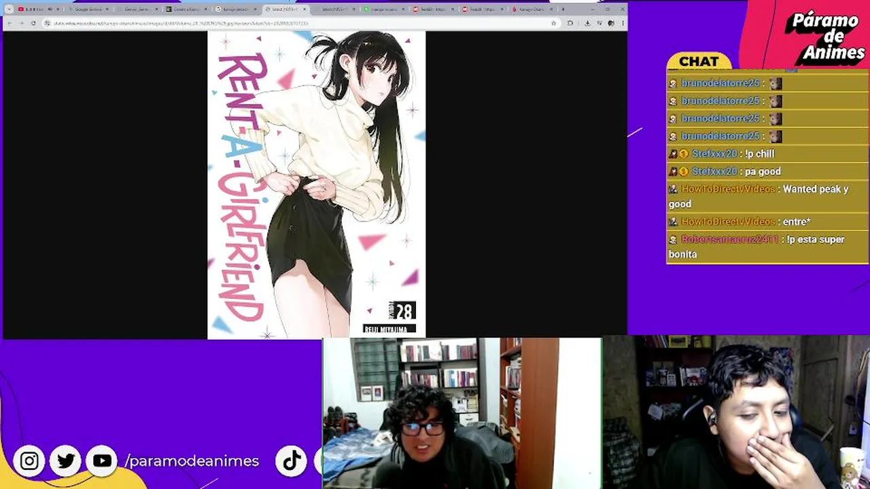This screenshot has height=489, width=870.
Task: Click the right webcam feed with headset
Action: pos(736,412)
